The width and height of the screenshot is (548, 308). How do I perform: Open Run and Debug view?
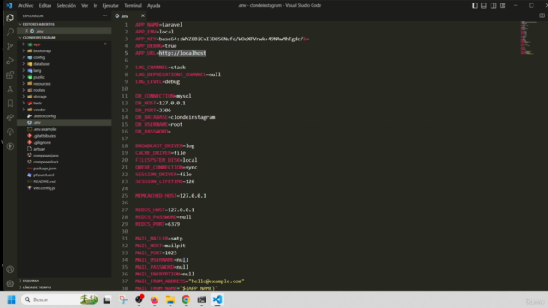click(9, 61)
